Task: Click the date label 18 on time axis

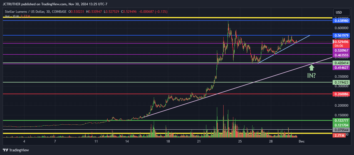Action: 168,141
